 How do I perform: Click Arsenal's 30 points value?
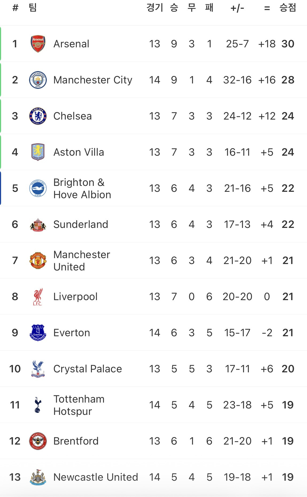(x=288, y=44)
